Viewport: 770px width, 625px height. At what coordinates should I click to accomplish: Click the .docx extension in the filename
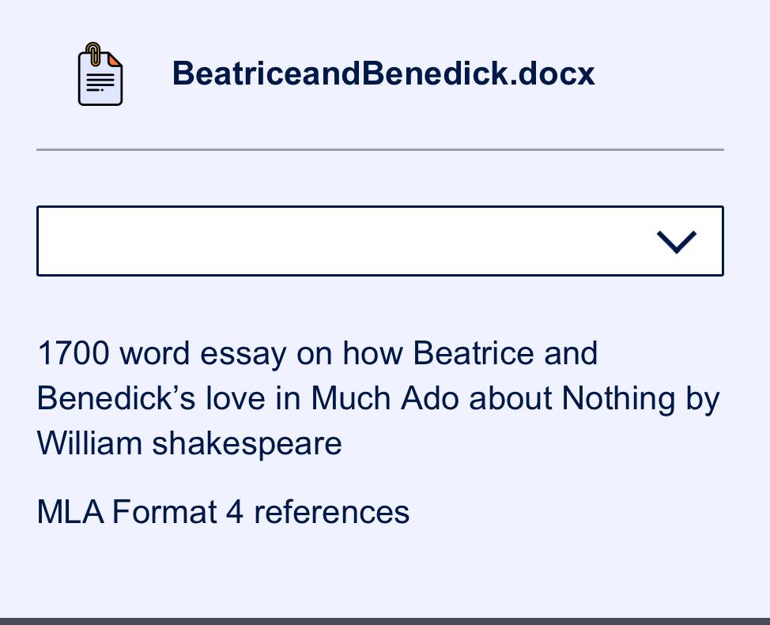(552, 73)
